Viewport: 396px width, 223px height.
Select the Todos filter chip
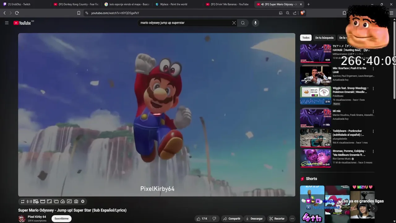(306, 38)
